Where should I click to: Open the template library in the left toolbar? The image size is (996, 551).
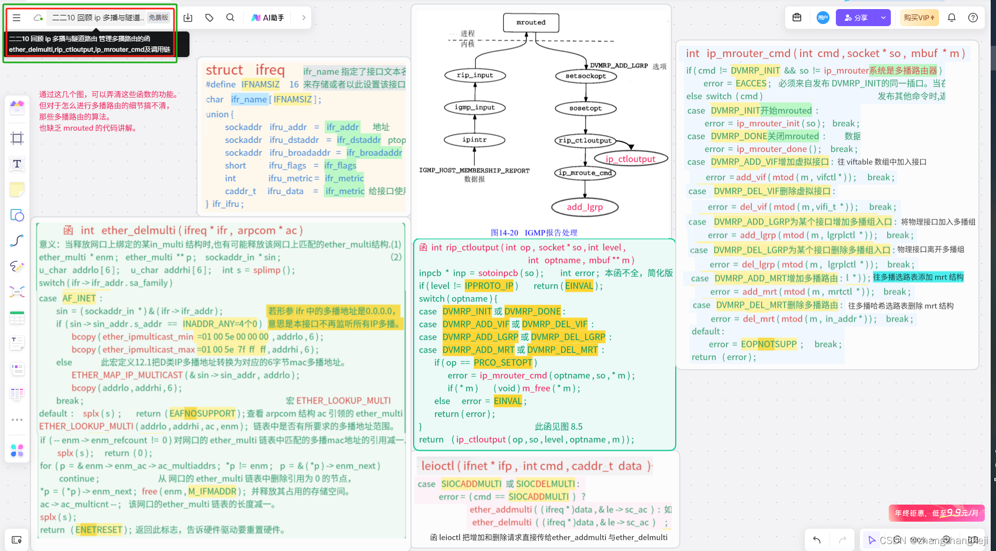pos(17,107)
